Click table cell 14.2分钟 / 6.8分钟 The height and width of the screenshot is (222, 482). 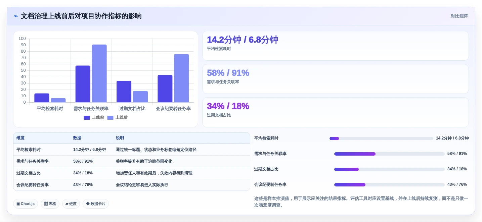coord(90,150)
